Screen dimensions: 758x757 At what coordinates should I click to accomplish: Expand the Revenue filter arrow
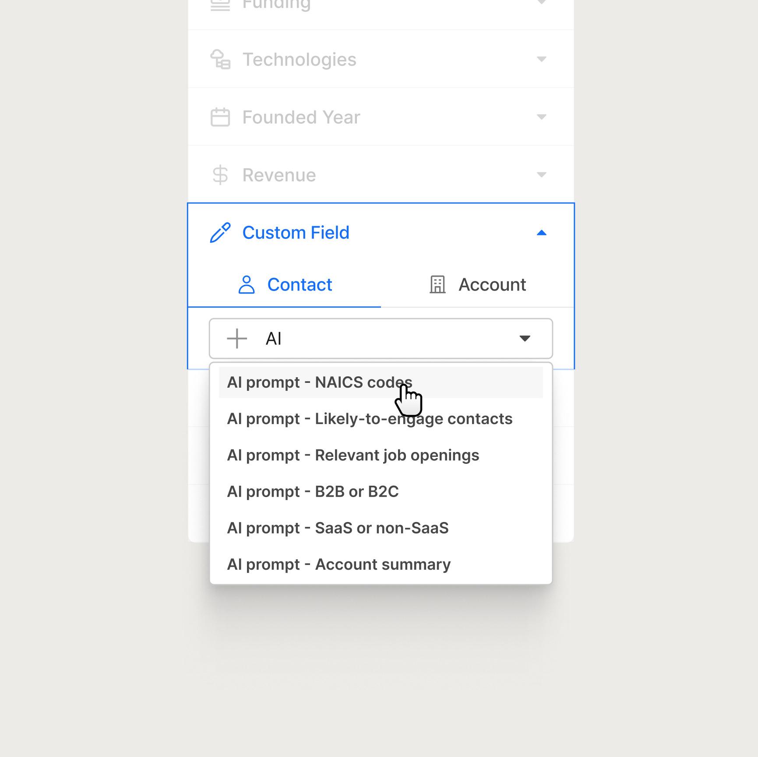coord(542,175)
